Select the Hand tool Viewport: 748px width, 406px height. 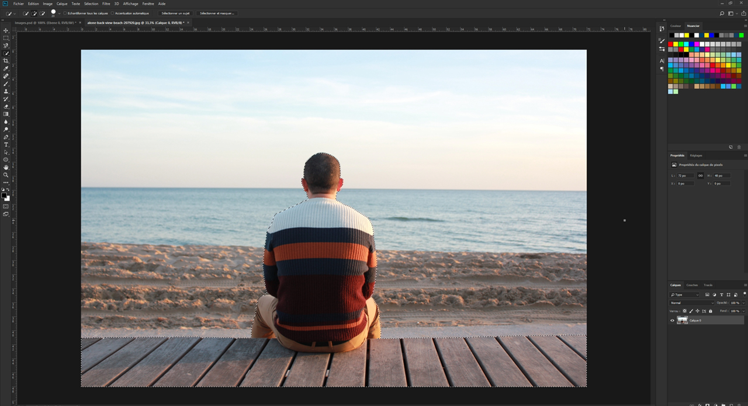[x=6, y=167]
